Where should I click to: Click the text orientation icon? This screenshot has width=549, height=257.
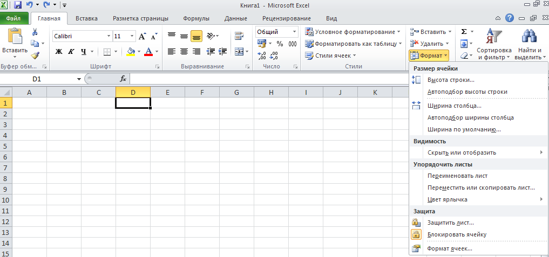pos(211,36)
